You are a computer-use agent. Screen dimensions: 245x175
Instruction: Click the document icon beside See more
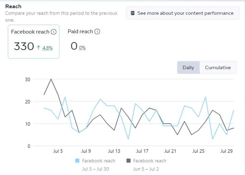[133, 13]
